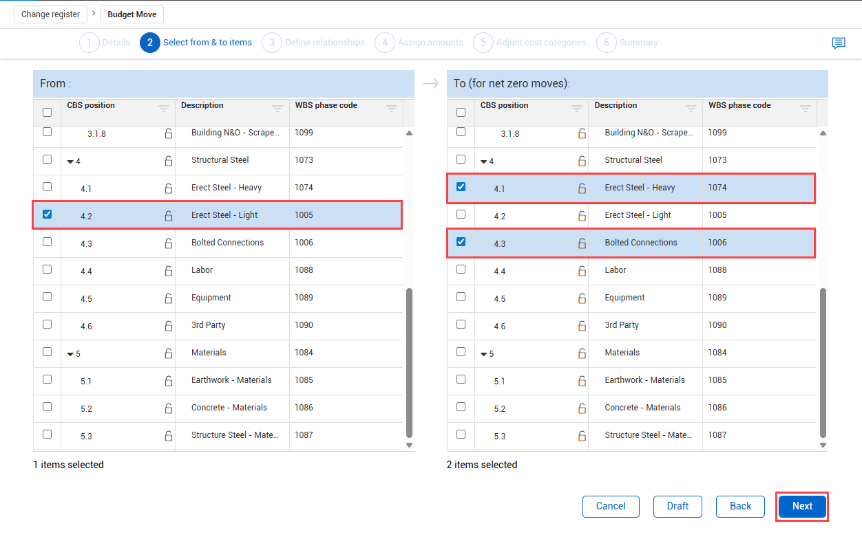Viewport: 862px width, 539px height.
Task: Click the lock icon for To row 4.1
Action: pyautogui.click(x=582, y=188)
